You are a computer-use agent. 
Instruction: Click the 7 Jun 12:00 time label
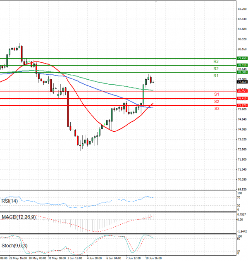pyautogui.click(x=133, y=258)
